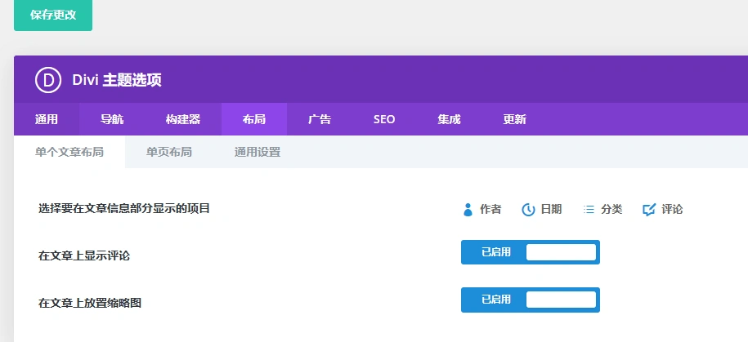
Task: Toggle the 日期 date meta item
Action: tap(542, 209)
